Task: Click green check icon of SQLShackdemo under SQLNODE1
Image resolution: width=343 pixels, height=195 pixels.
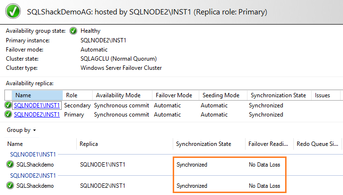Action: (10, 165)
